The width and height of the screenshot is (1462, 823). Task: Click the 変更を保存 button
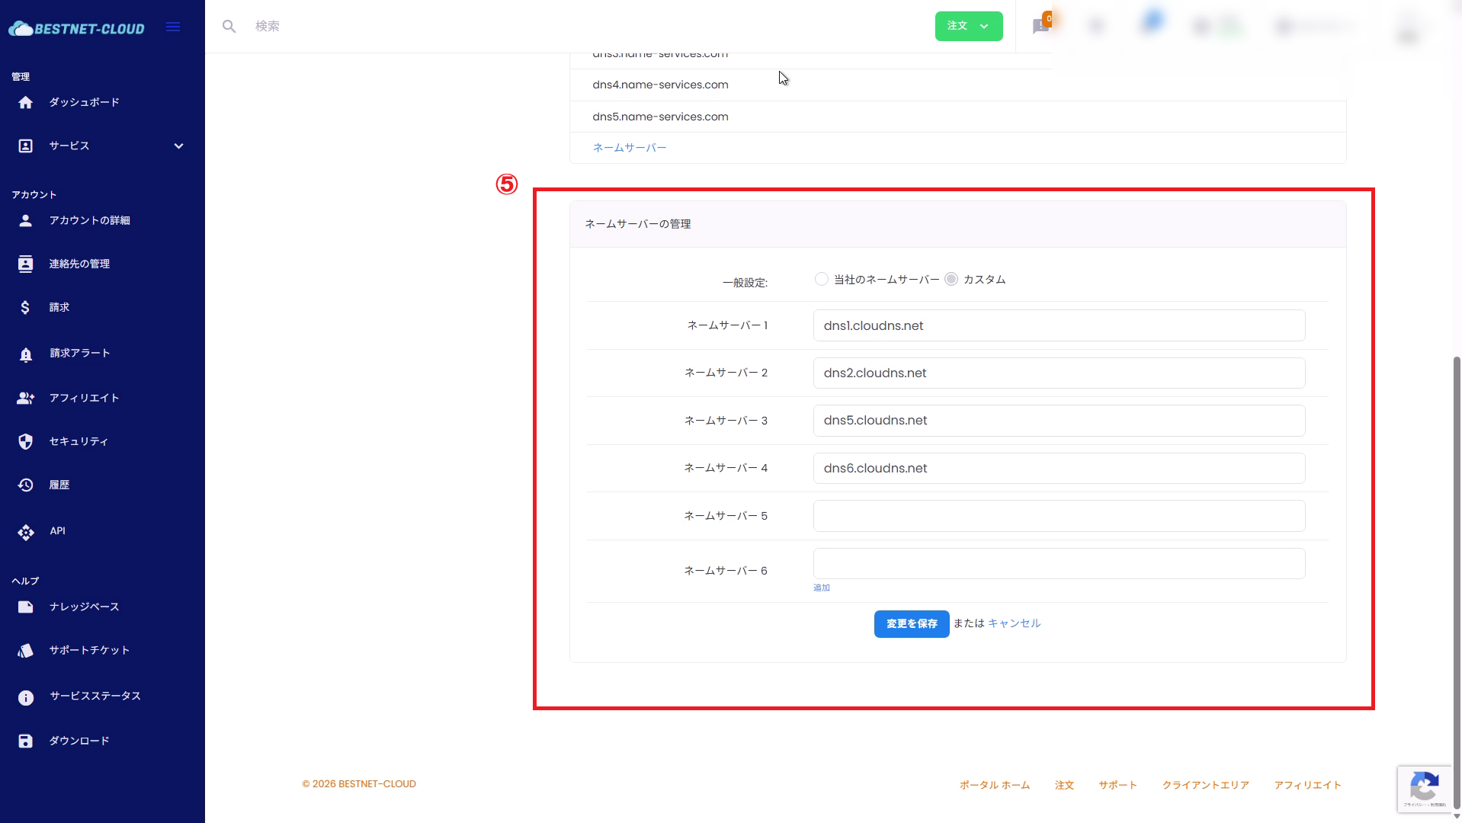pyautogui.click(x=911, y=623)
